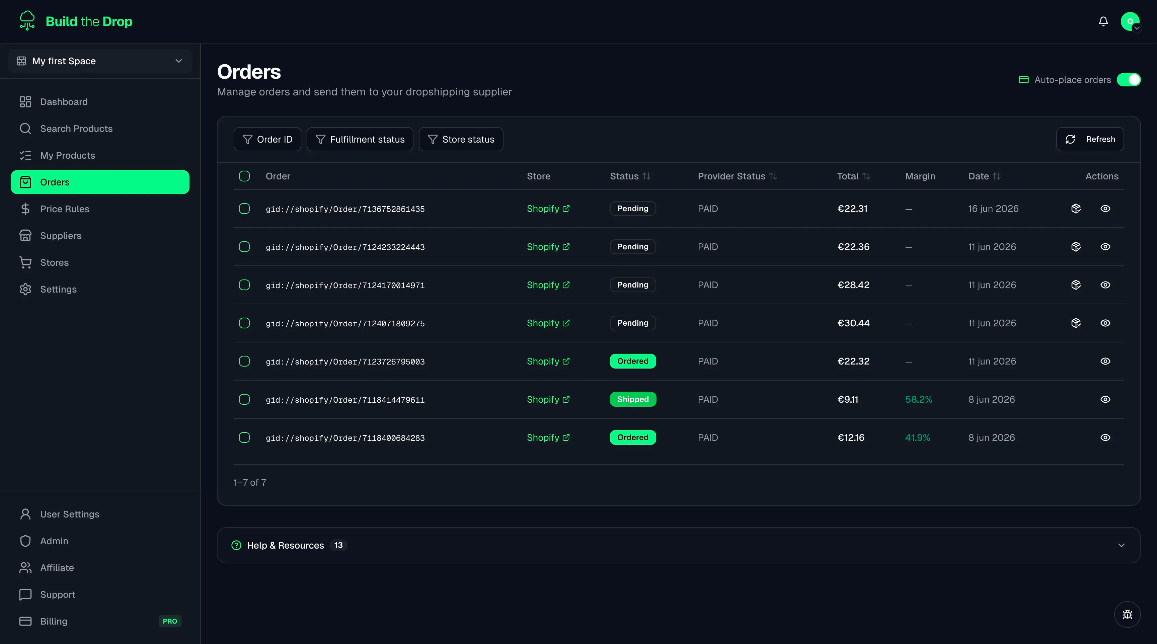Click the 16 jun 2026 date
Screen dimensions: 1157x644
point(993,209)
